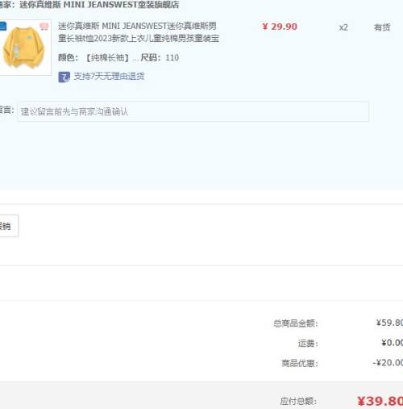Image resolution: width=403 pixels, height=409 pixels.
Task: Click the 总商品金额 ¥59.80 amount
Action: [x=389, y=323]
